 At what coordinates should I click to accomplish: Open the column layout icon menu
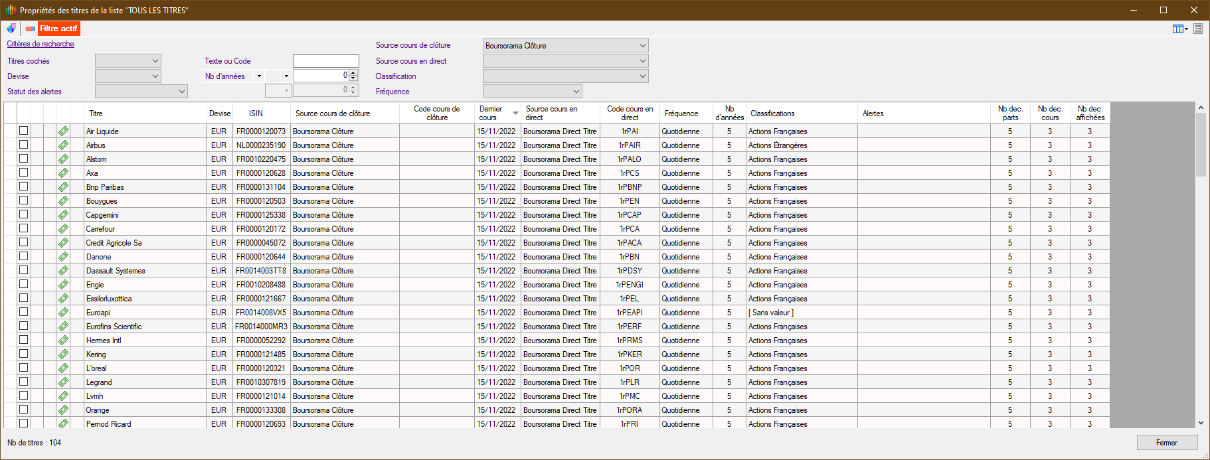[x=1179, y=29]
